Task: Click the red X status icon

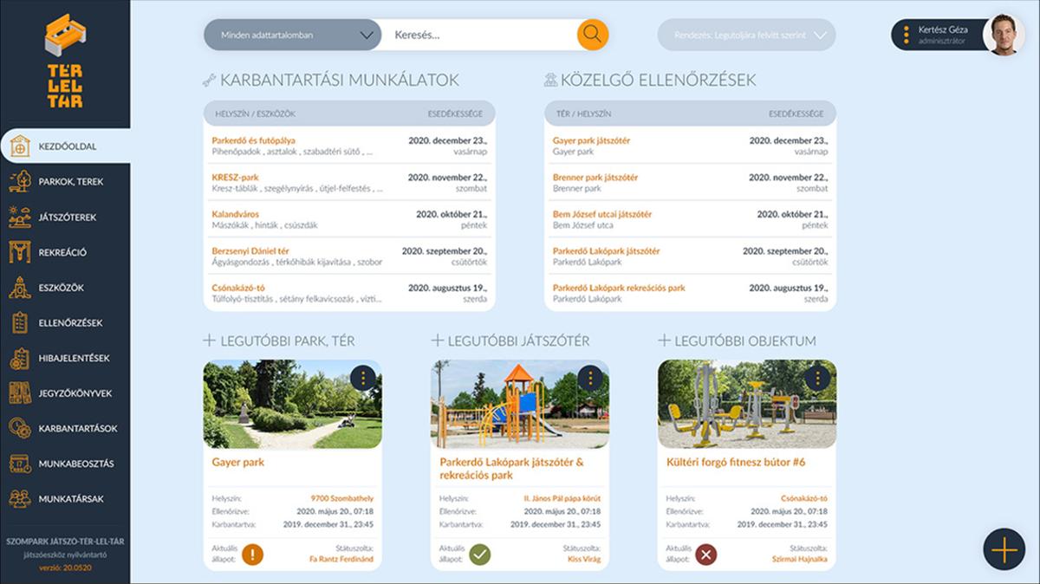Action: pyautogui.click(x=706, y=554)
